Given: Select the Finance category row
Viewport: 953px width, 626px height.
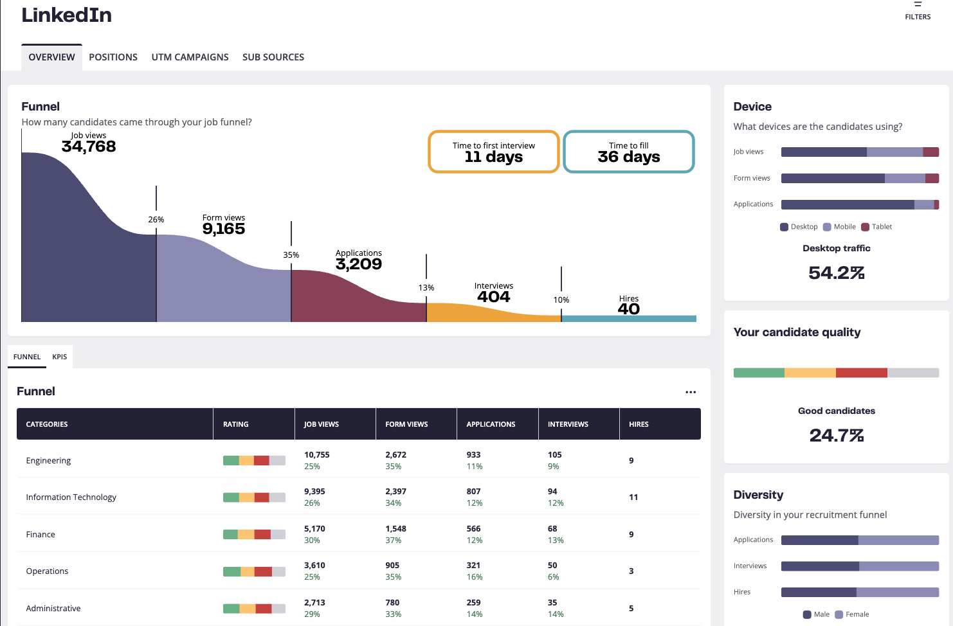Looking at the screenshot, I should [x=359, y=534].
